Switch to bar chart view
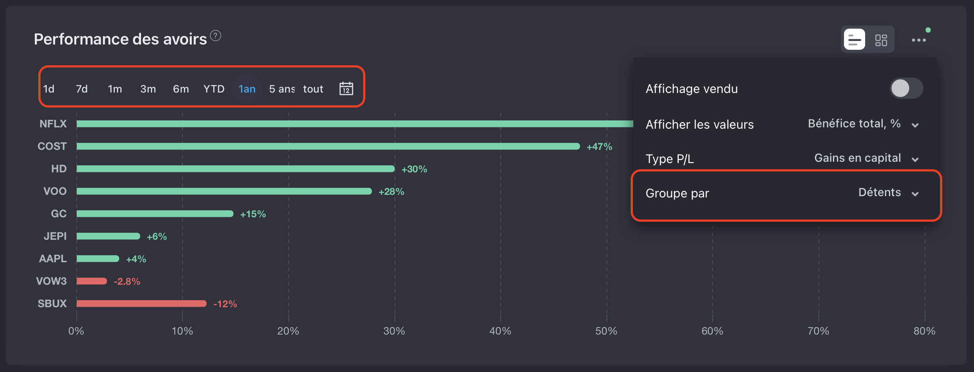The height and width of the screenshot is (372, 974). coord(854,40)
